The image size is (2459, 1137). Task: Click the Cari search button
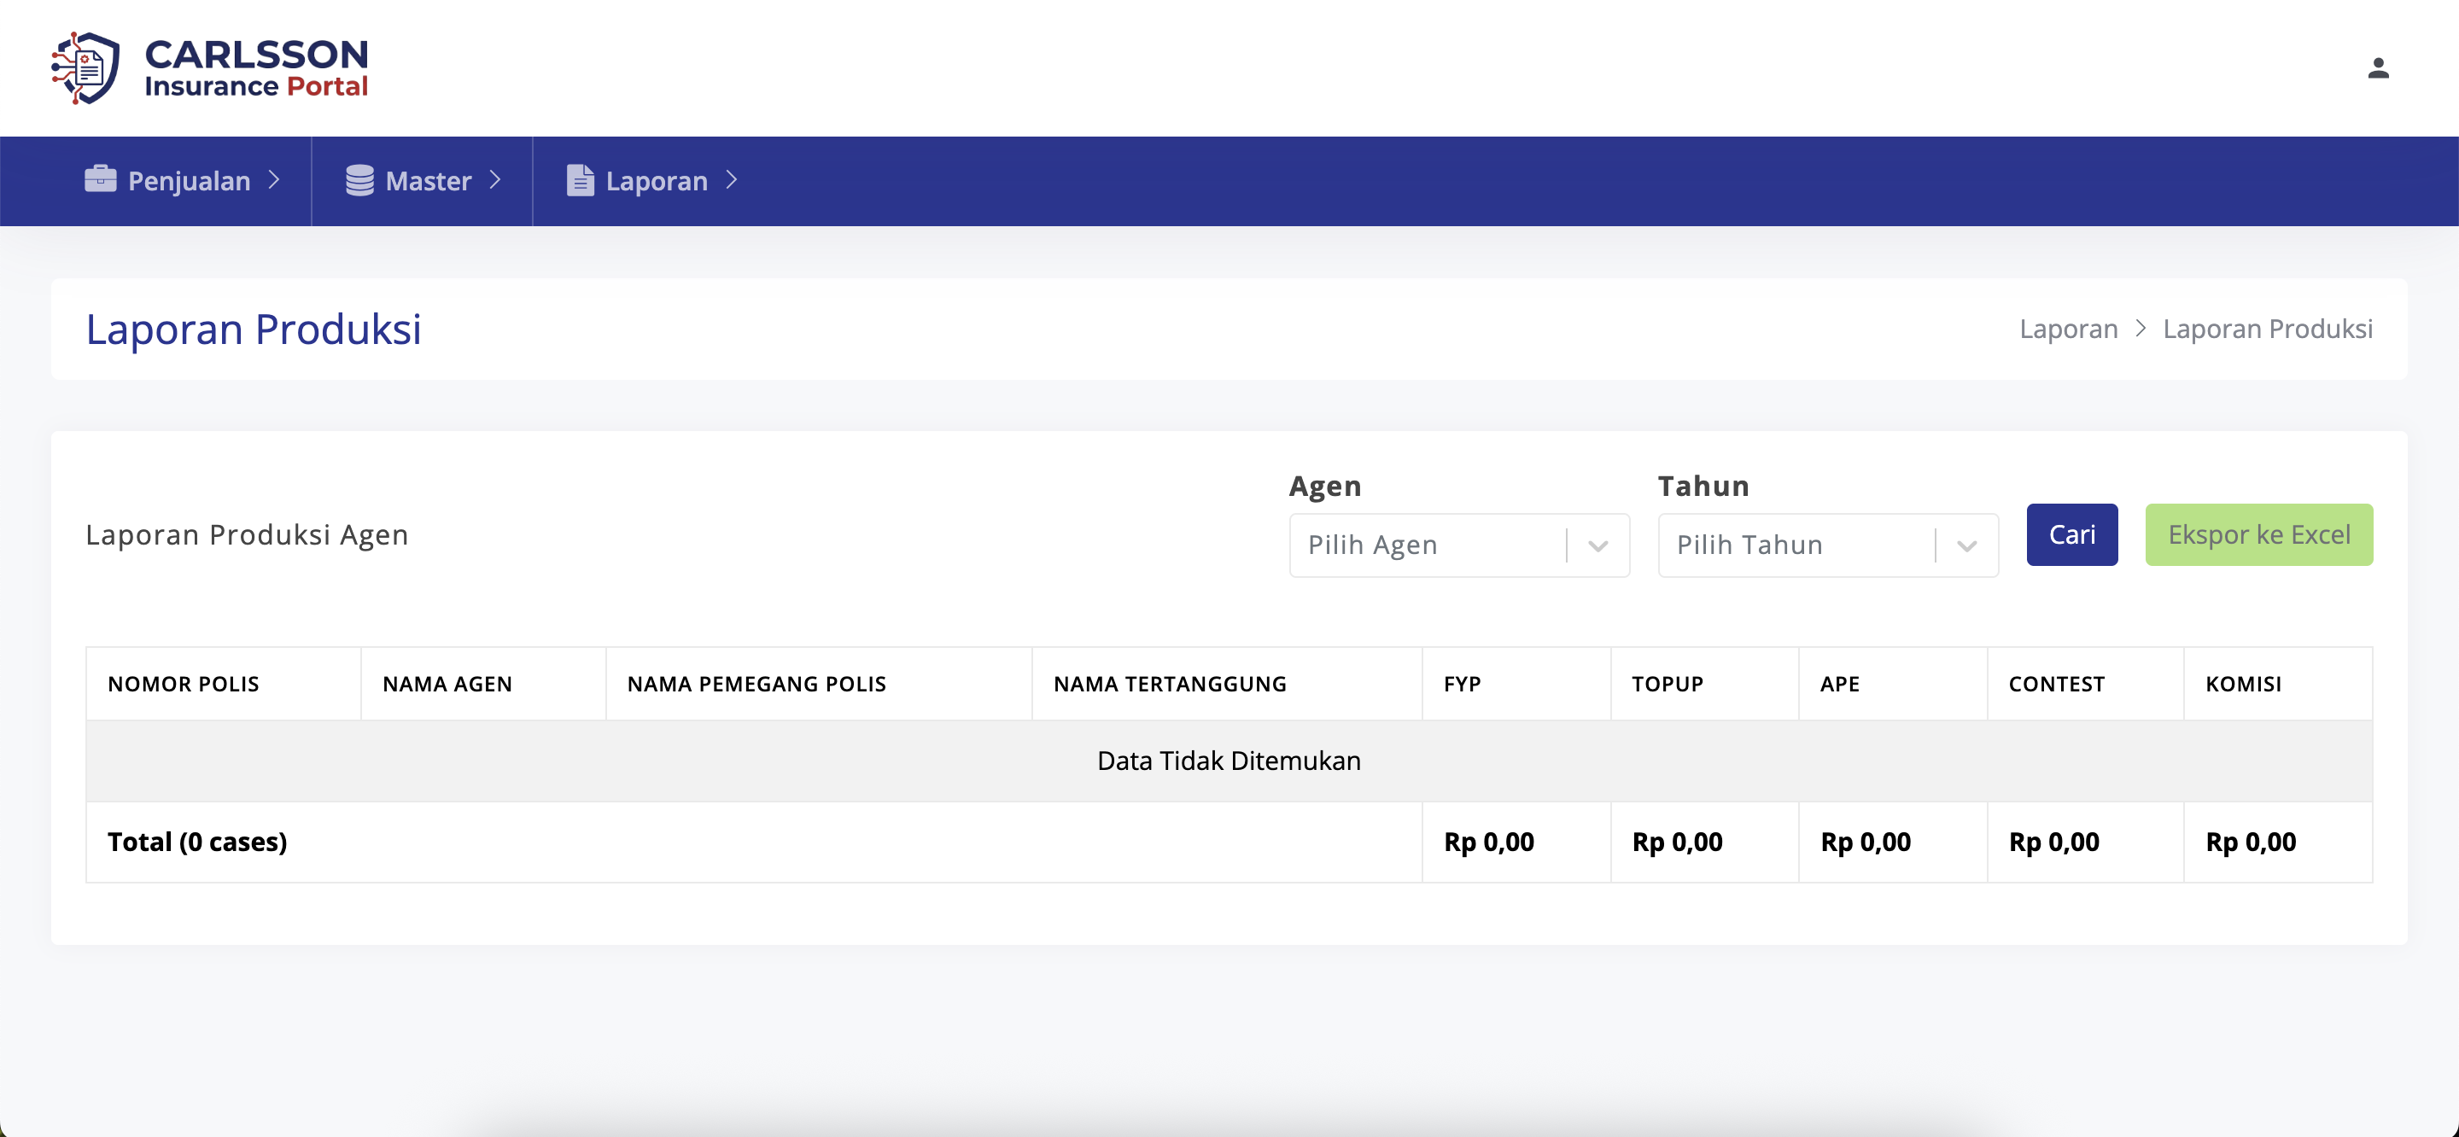tap(2071, 534)
